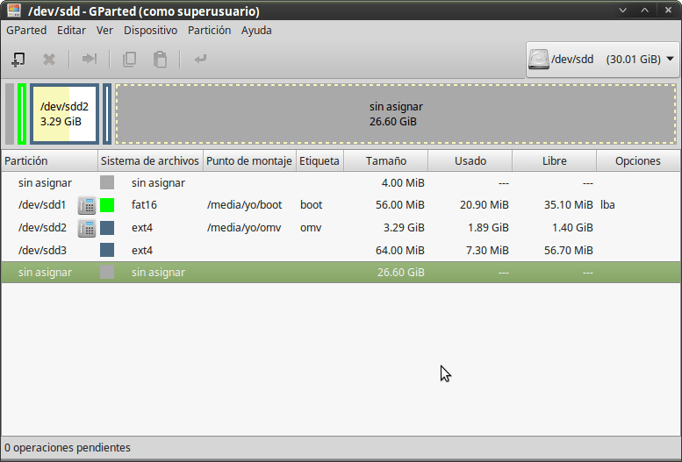
Task: Click the blue ext4 swatch of /dev/sdd2
Action: click(x=107, y=228)
